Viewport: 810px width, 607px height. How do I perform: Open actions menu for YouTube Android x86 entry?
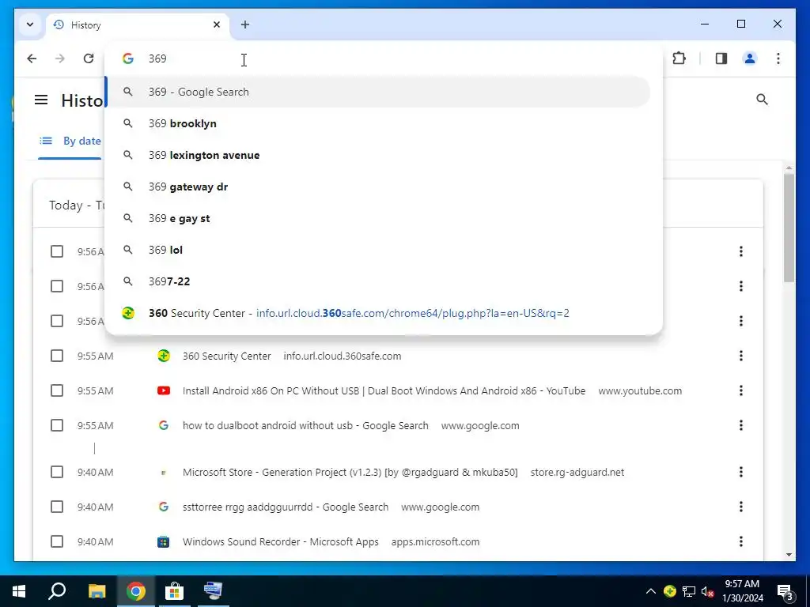pyautogui.click(x=740, y=390)
